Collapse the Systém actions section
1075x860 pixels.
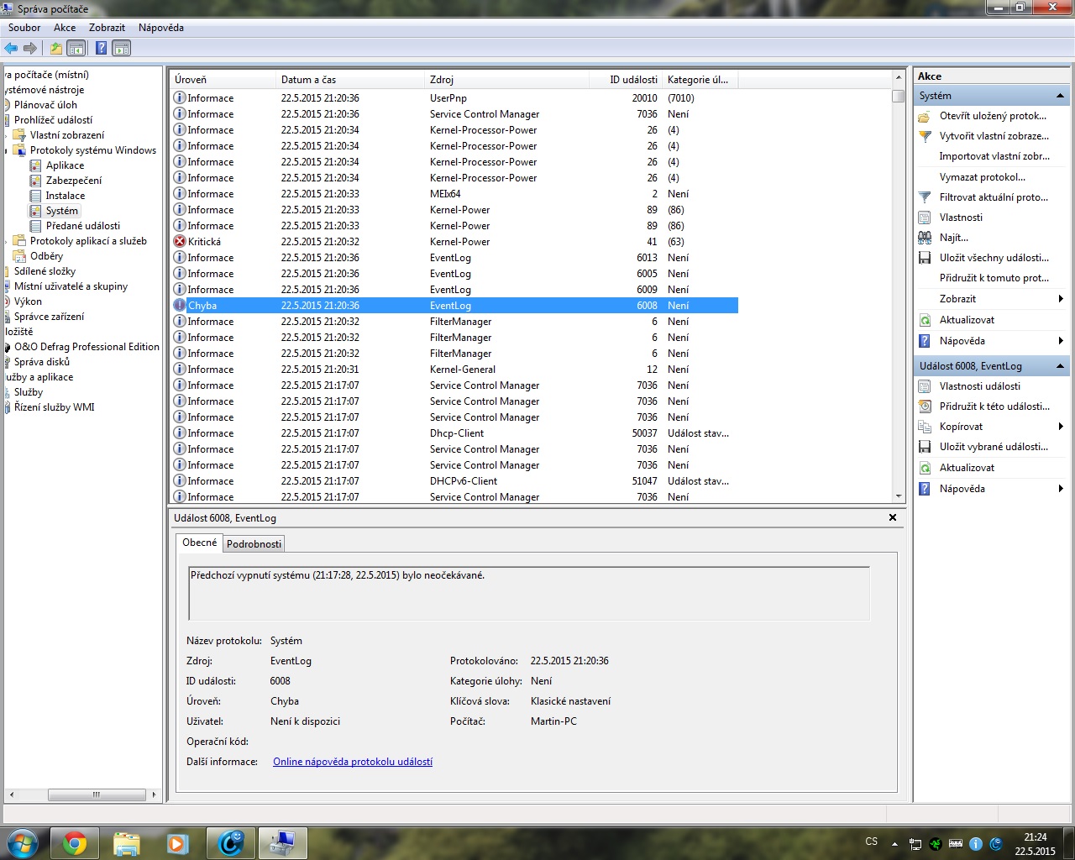pyautogui.click(x=1060, y=96)
